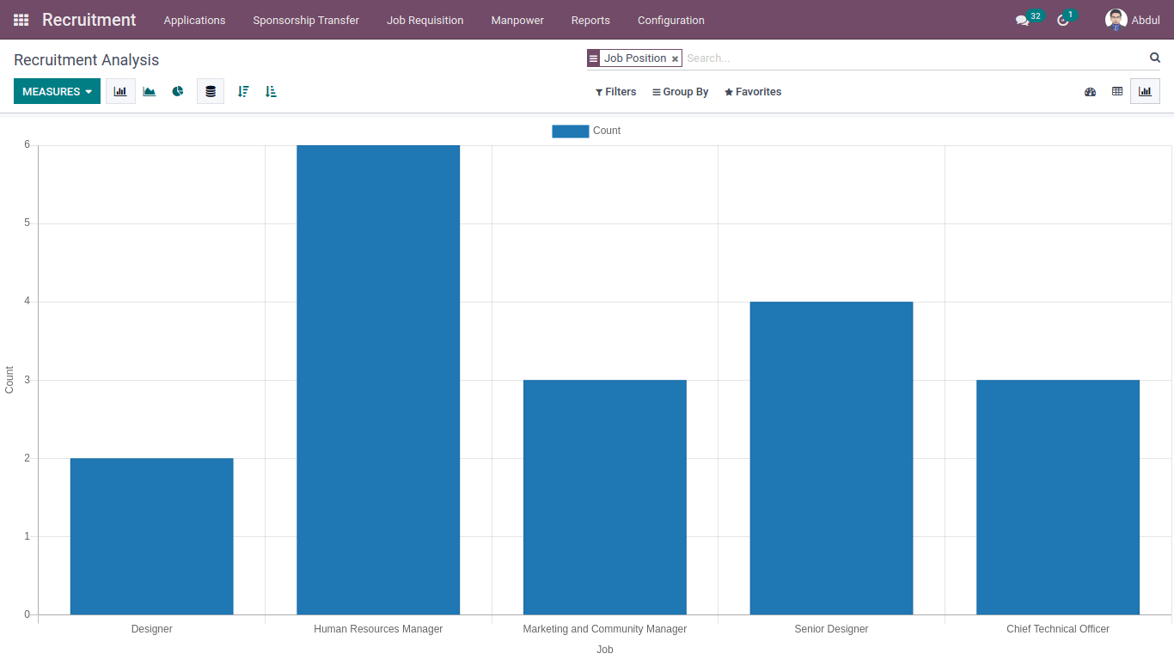Open the Filters dropdown
Screen dimensions: 1174x660
(x=615, y=92)
